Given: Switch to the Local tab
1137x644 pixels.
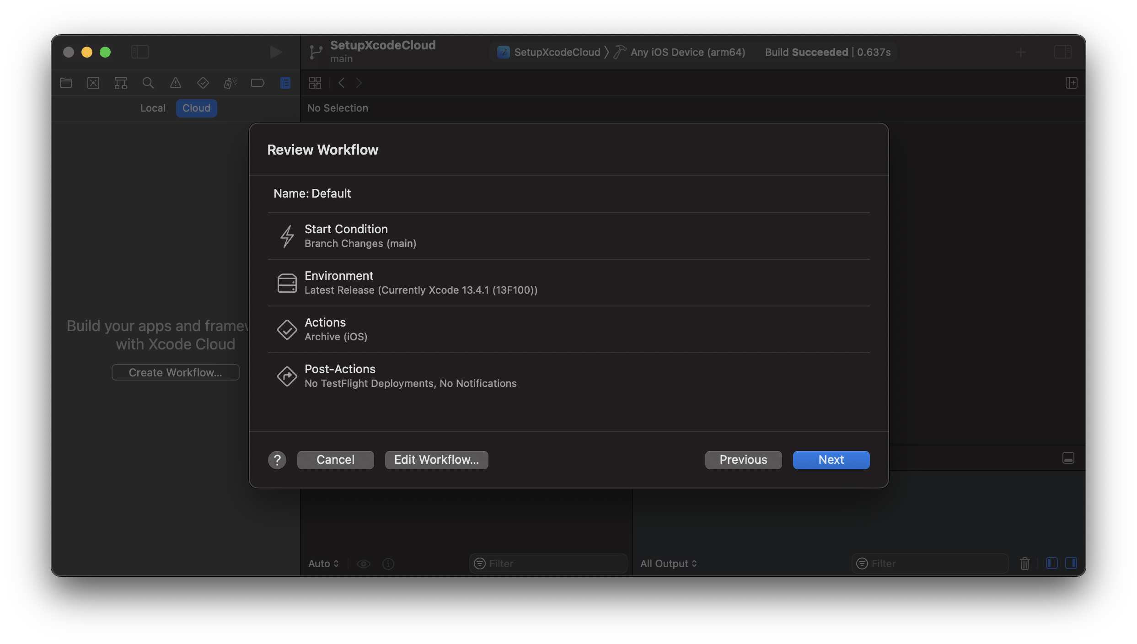Looking at the screenshot, I should (x=153, y=108).
